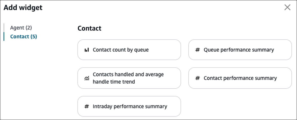Close the Add widget dialog with the X
This screenshot has width=297, height=120.
(x=287, y=8)
